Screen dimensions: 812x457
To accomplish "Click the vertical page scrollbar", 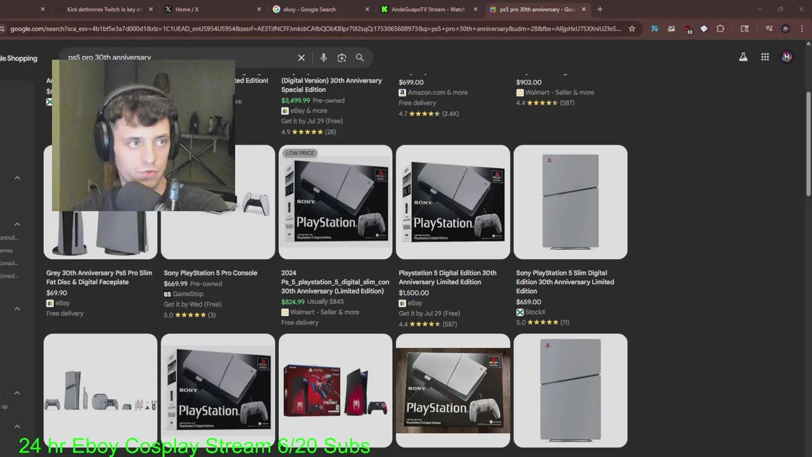I will [x=808, y=143].
